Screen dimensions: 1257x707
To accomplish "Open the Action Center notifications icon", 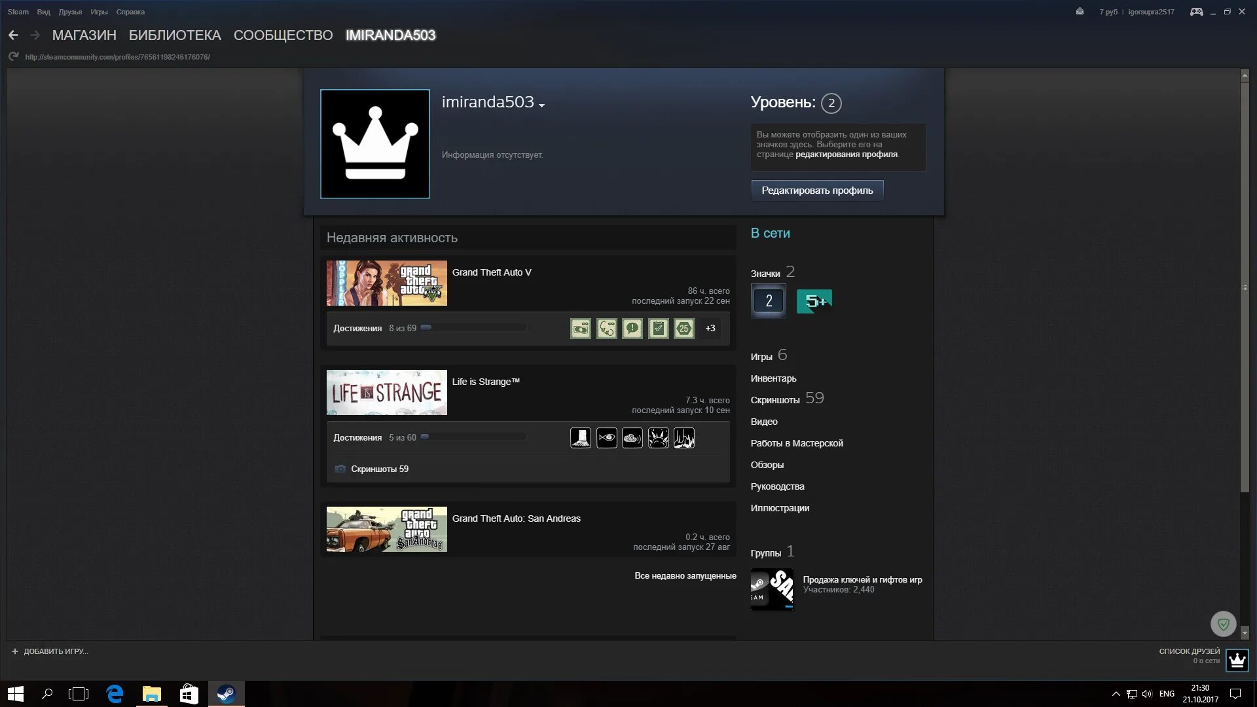I will tap(1235, 694).
